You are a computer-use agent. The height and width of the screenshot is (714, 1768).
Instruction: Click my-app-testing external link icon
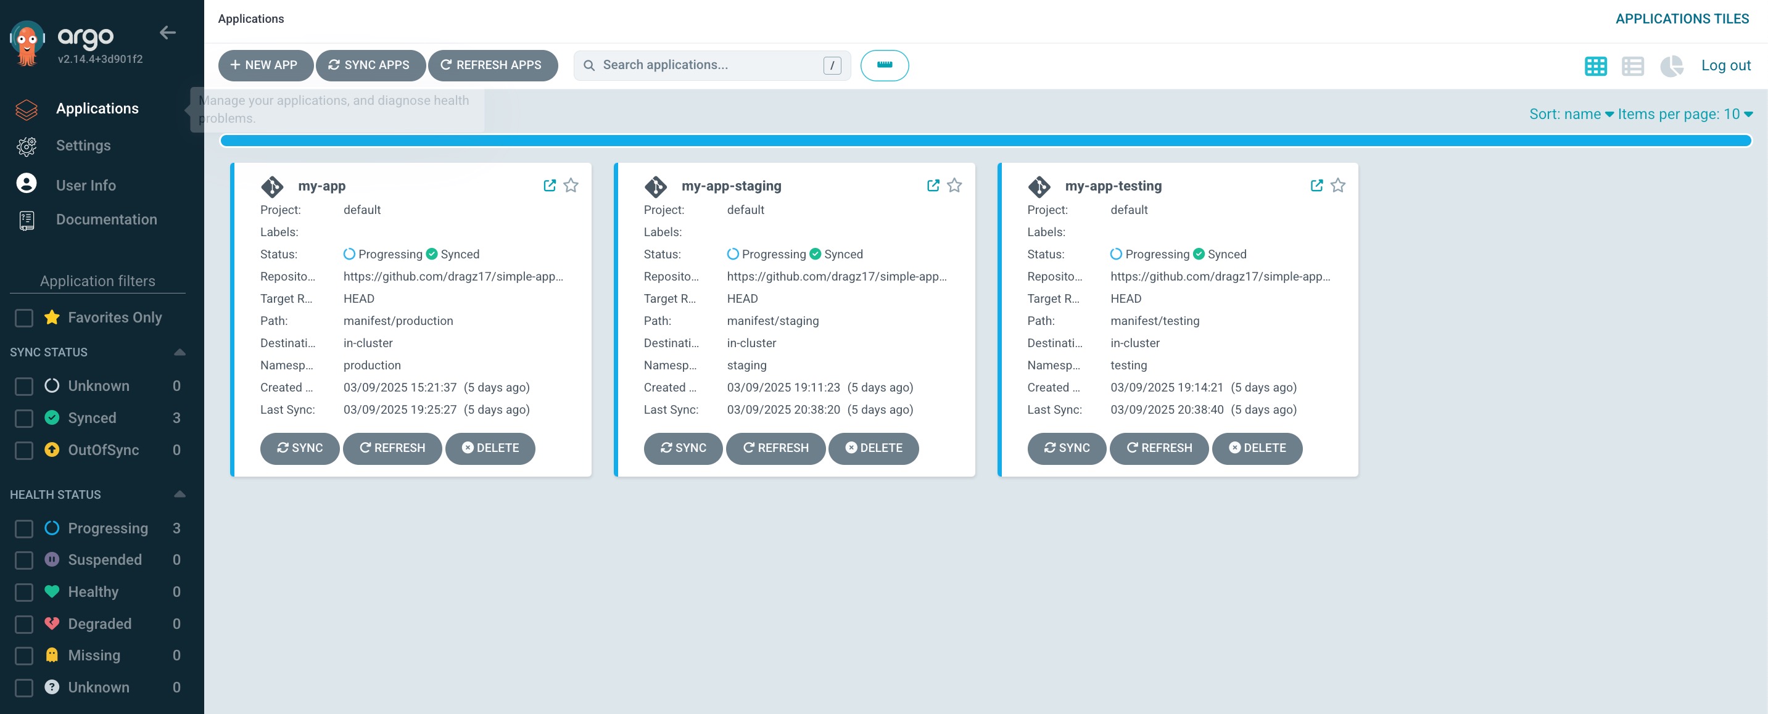tap(1316, 185)
